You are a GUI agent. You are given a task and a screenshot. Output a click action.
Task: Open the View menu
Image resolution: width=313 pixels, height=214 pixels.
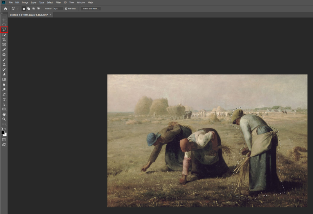click(x=72, y=3)
